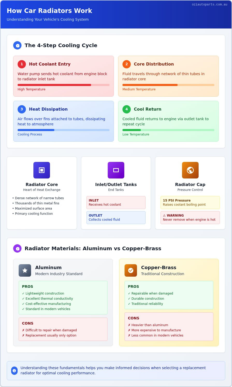Click the blue icon beside 4-Step Cooling Cycle
Viewport: 232px width, 387px height.
coord(17,45)
